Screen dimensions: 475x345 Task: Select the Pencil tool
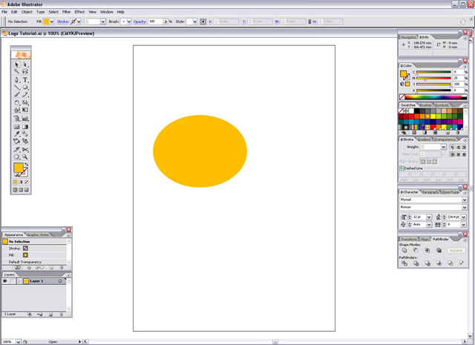click(x=25, y=94)
